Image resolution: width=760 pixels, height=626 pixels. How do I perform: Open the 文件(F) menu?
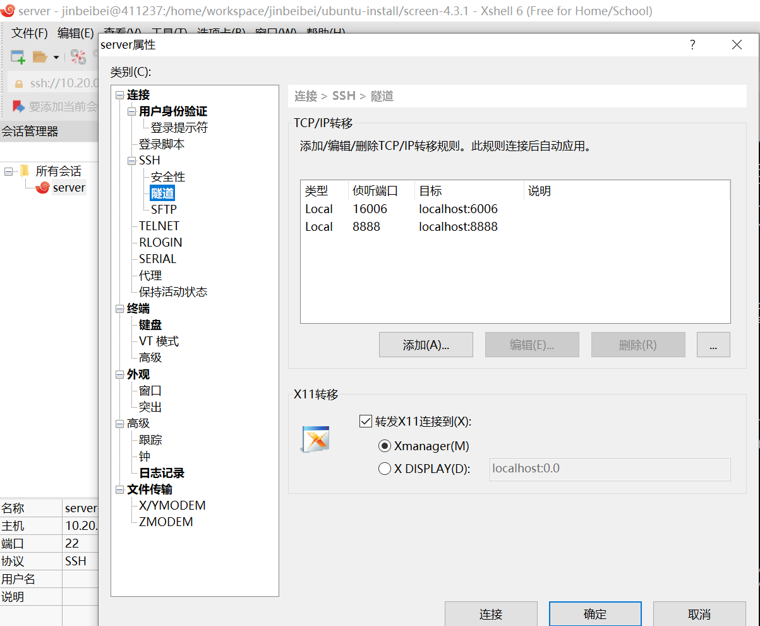coord(30,33)
